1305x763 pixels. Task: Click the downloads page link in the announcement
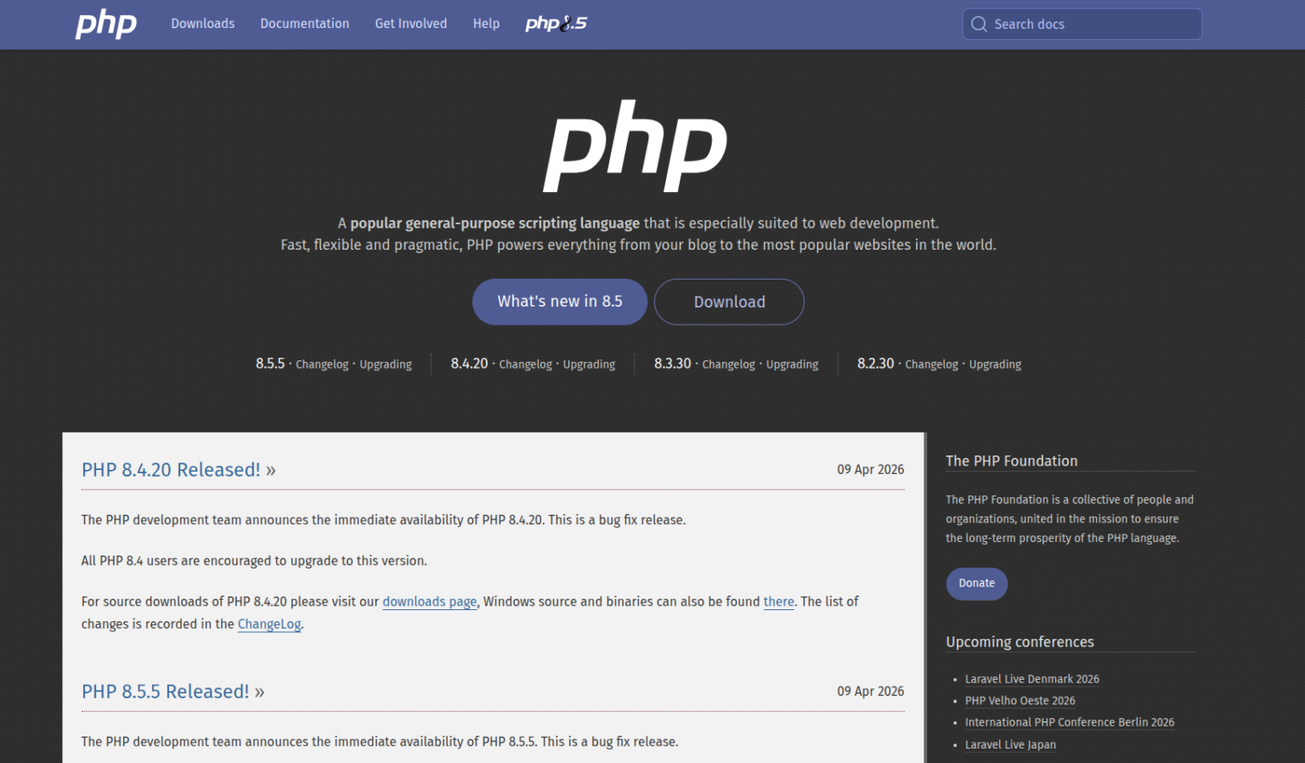point(429,602)
